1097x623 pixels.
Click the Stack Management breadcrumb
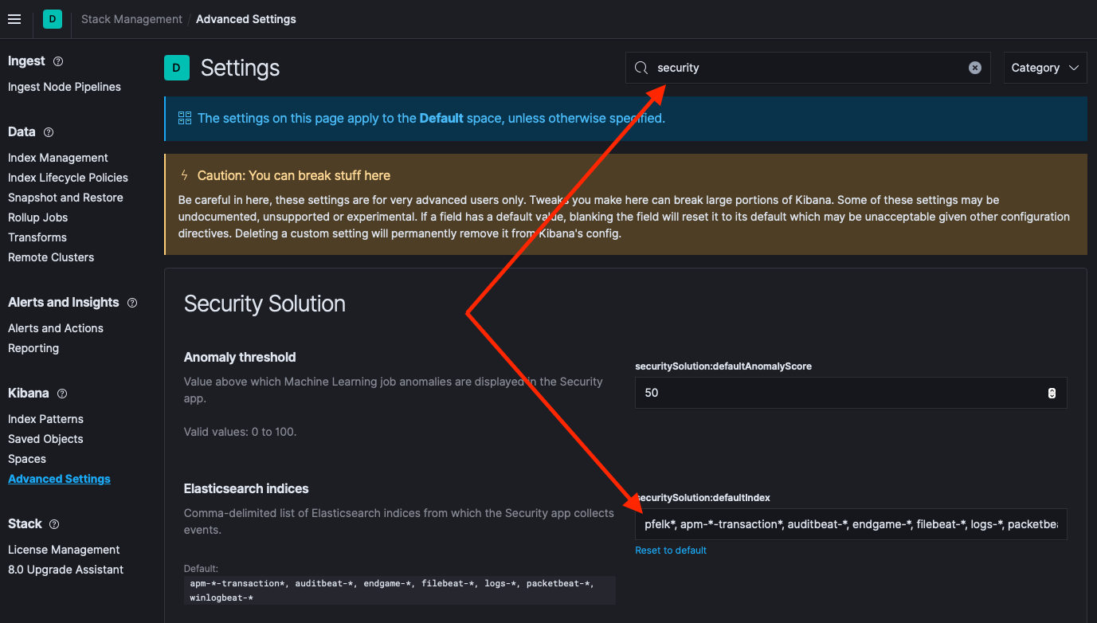tap(131, 19)
